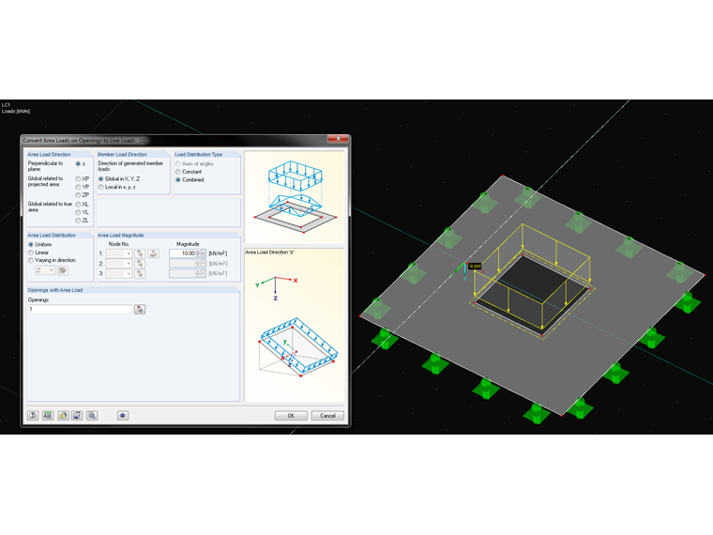
Task: Click the save diskette icon in the footer
Action: 77,416
